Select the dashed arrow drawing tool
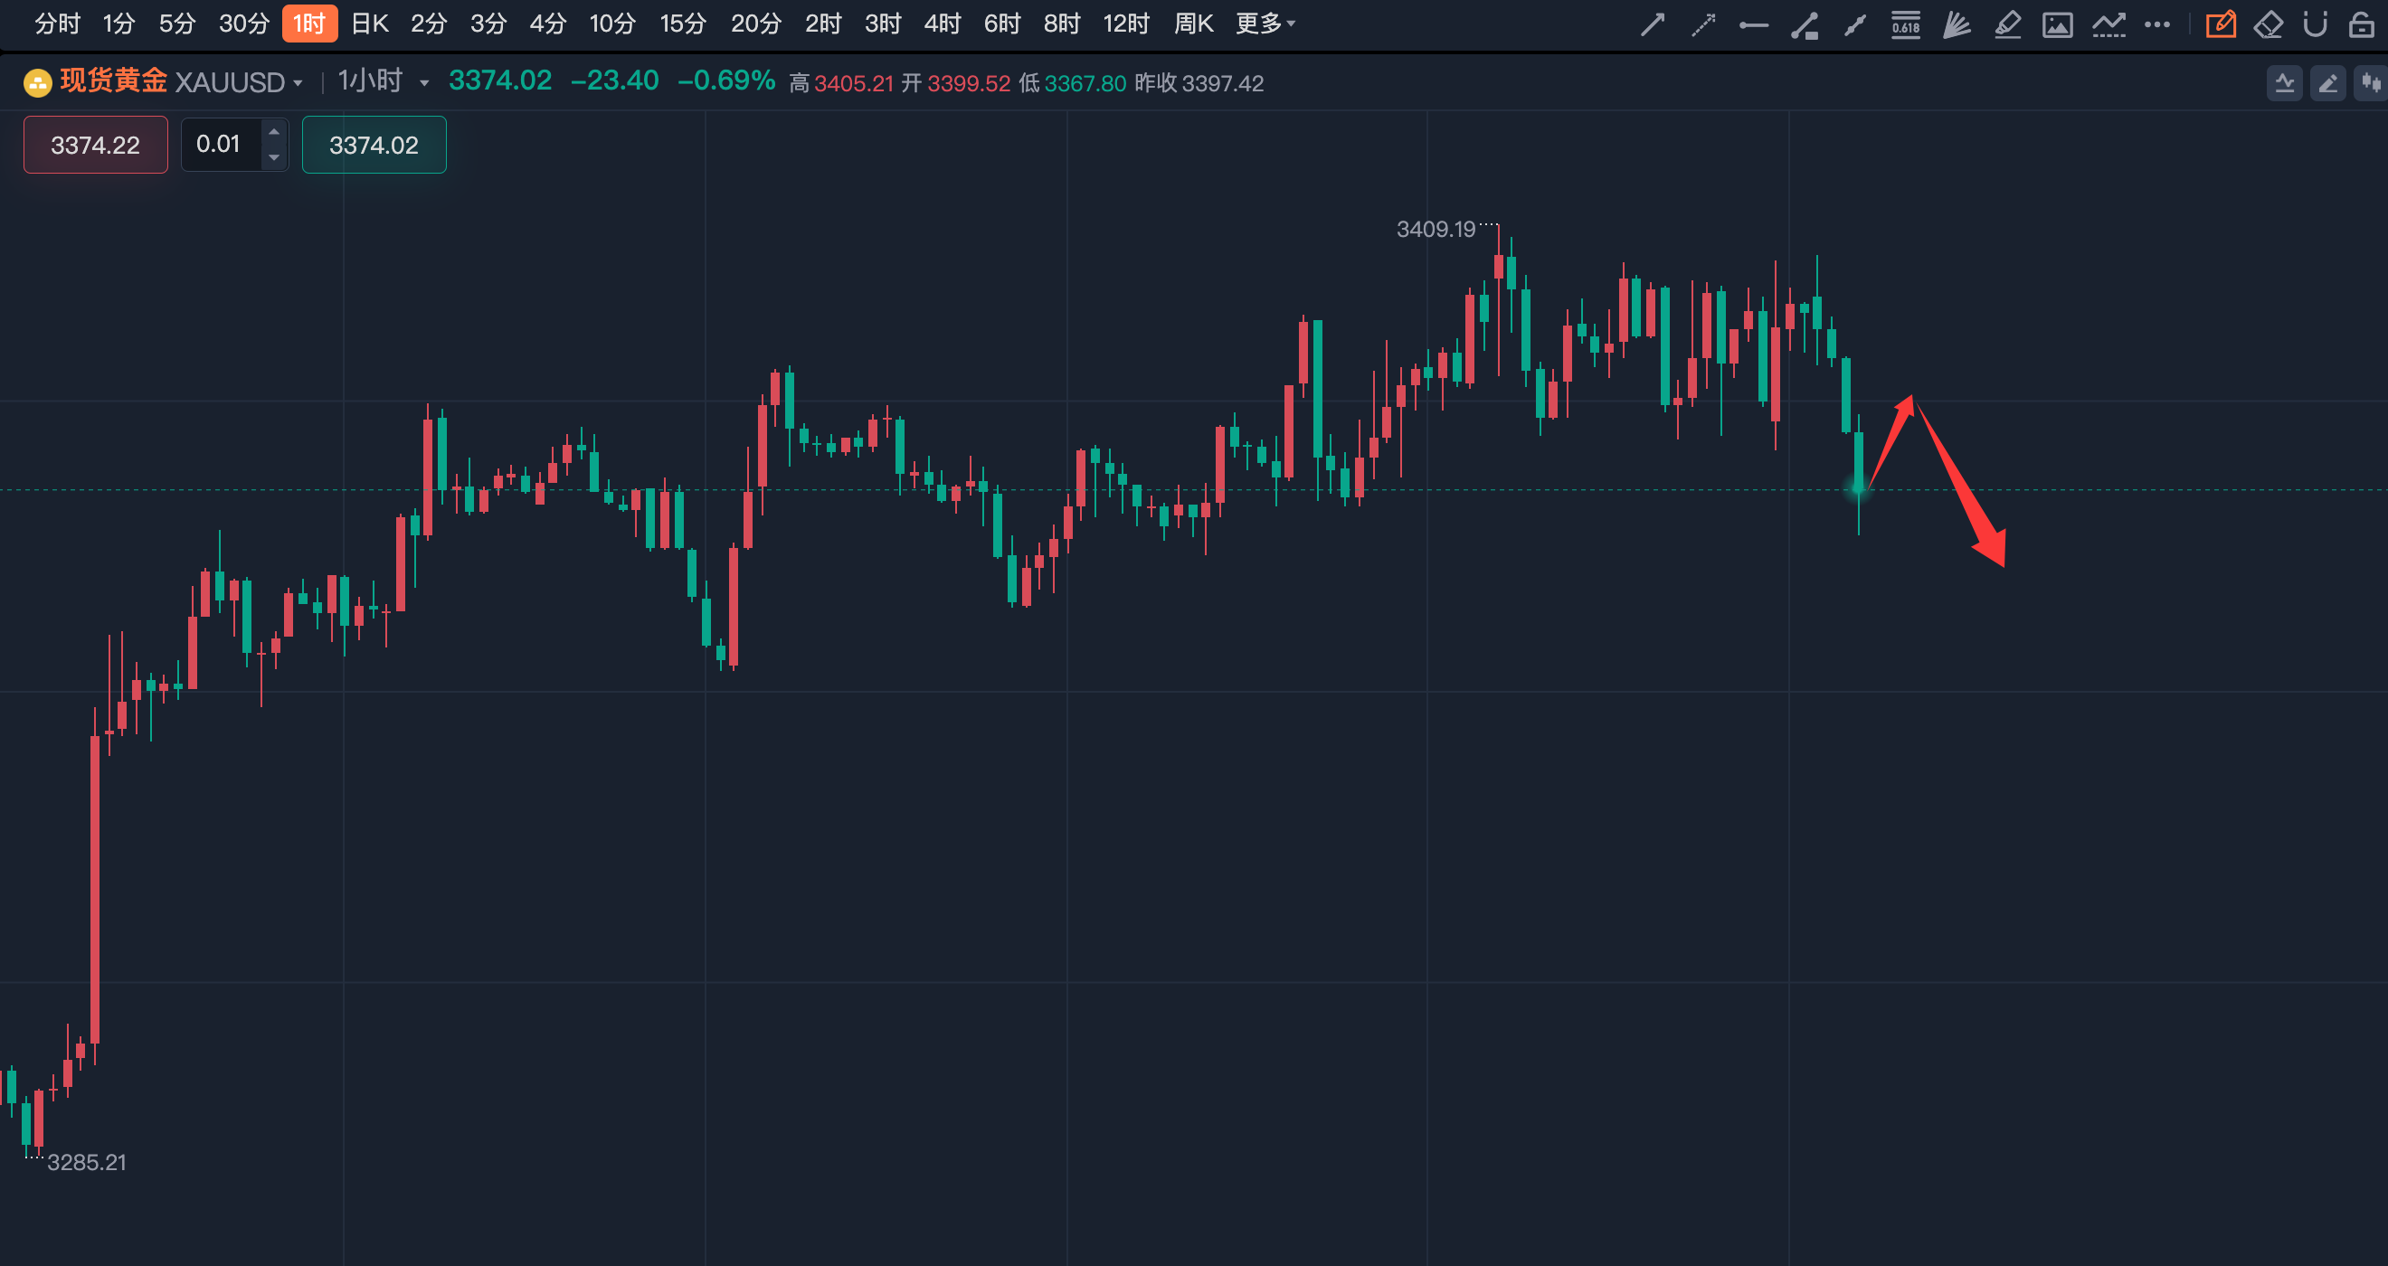 coord(1703,24)
